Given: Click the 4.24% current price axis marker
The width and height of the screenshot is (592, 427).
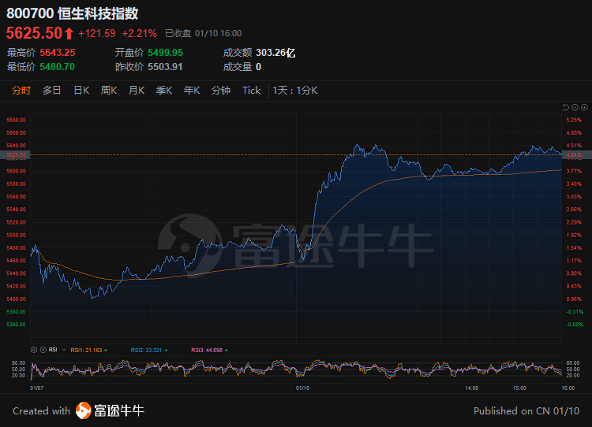Looking at the screenshot, I should [574, 156].
